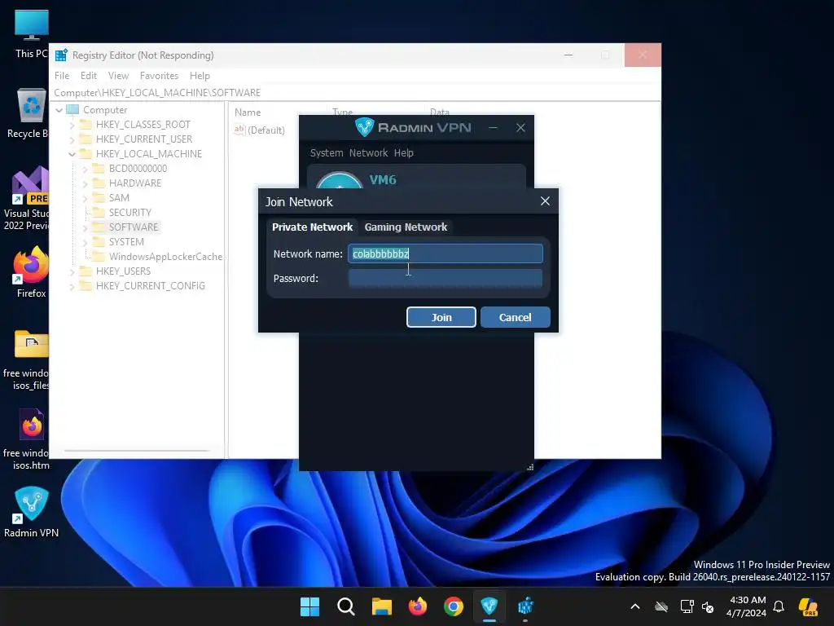
Task: Select the SECURITY registry key
Action: [129, 213]
